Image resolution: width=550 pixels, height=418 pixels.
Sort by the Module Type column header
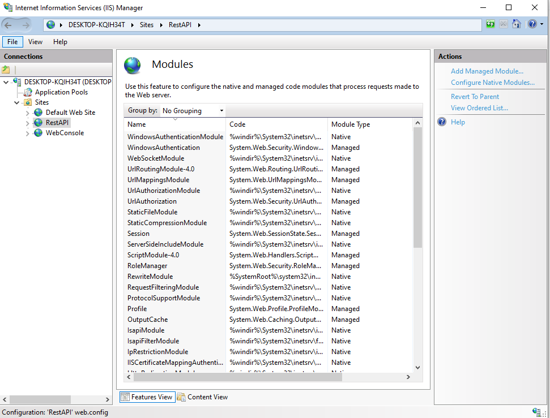370,124
